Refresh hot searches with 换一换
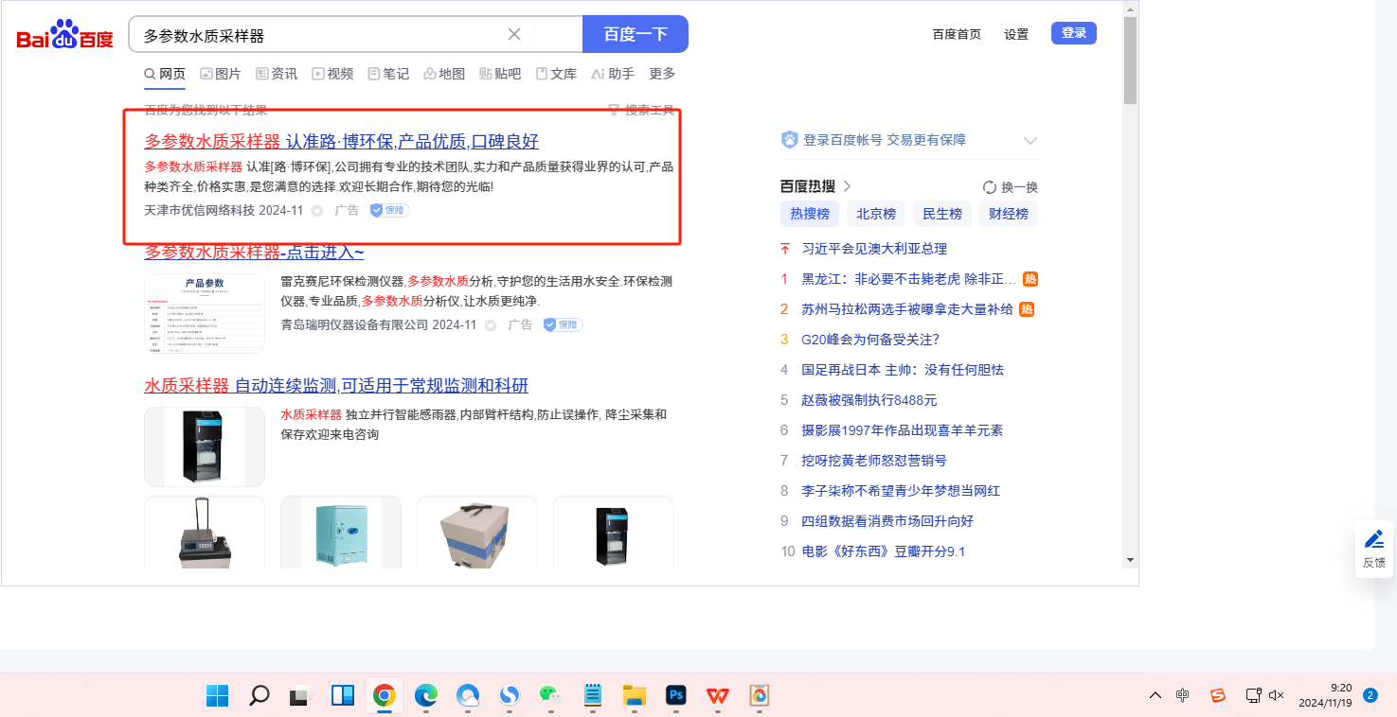Image resolution: width=1397 pixels, height=717 pixels. (1011, 187)
